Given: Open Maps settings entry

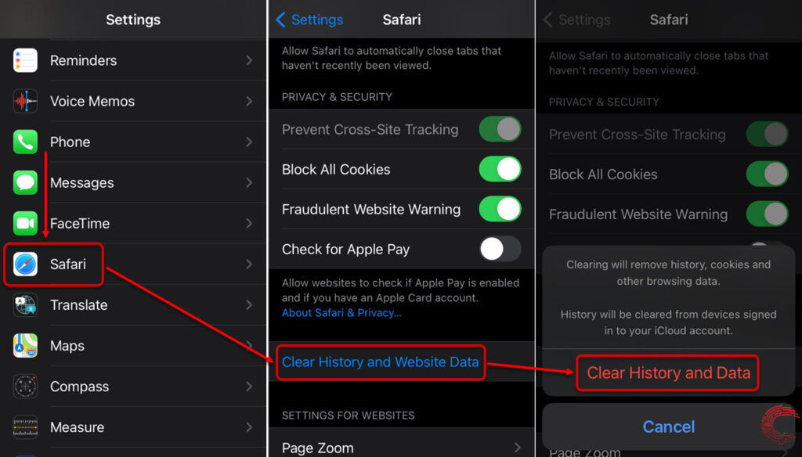Looking at the screenshot, I should click(x=133, y=346).
